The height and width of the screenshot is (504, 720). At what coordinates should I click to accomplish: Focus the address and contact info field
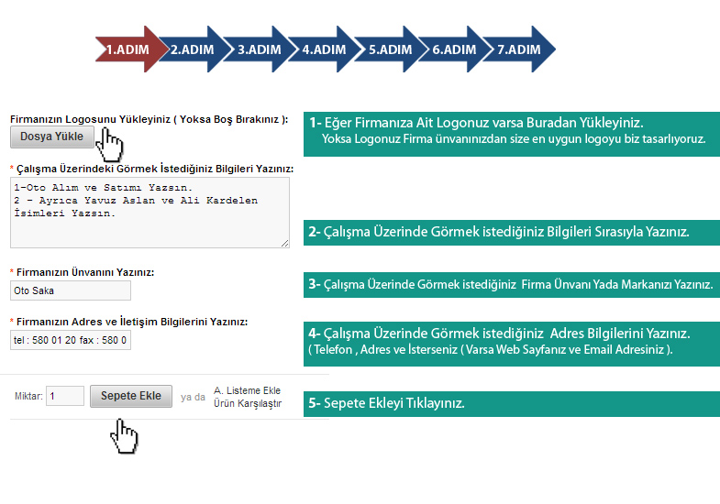click(x=71, y=341)
